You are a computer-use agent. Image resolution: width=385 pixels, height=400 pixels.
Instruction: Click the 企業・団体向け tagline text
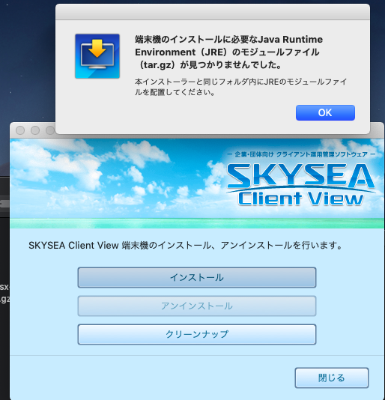click(301, 154)
